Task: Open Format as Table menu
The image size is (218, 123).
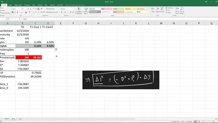Action: (86, 11)
